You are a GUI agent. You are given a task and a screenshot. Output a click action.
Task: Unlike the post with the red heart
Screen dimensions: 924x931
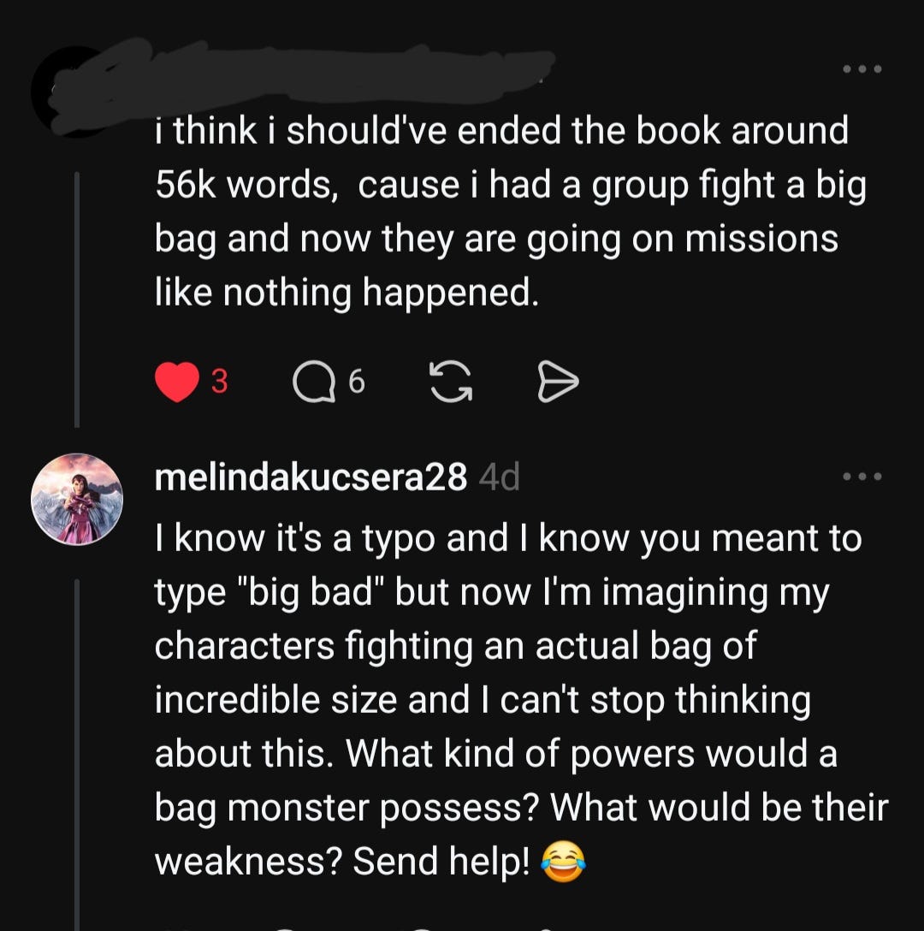pos(177,381)
